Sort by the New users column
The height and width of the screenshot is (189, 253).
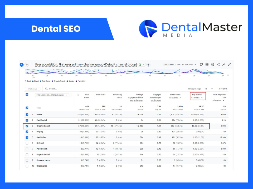101,95
